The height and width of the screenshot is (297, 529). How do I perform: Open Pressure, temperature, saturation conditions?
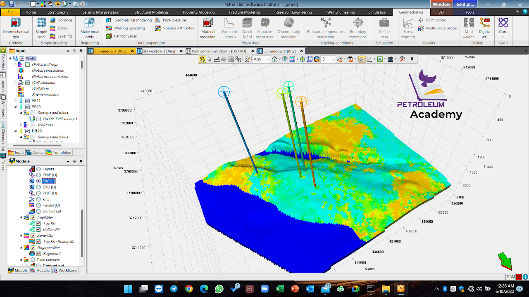326,28
